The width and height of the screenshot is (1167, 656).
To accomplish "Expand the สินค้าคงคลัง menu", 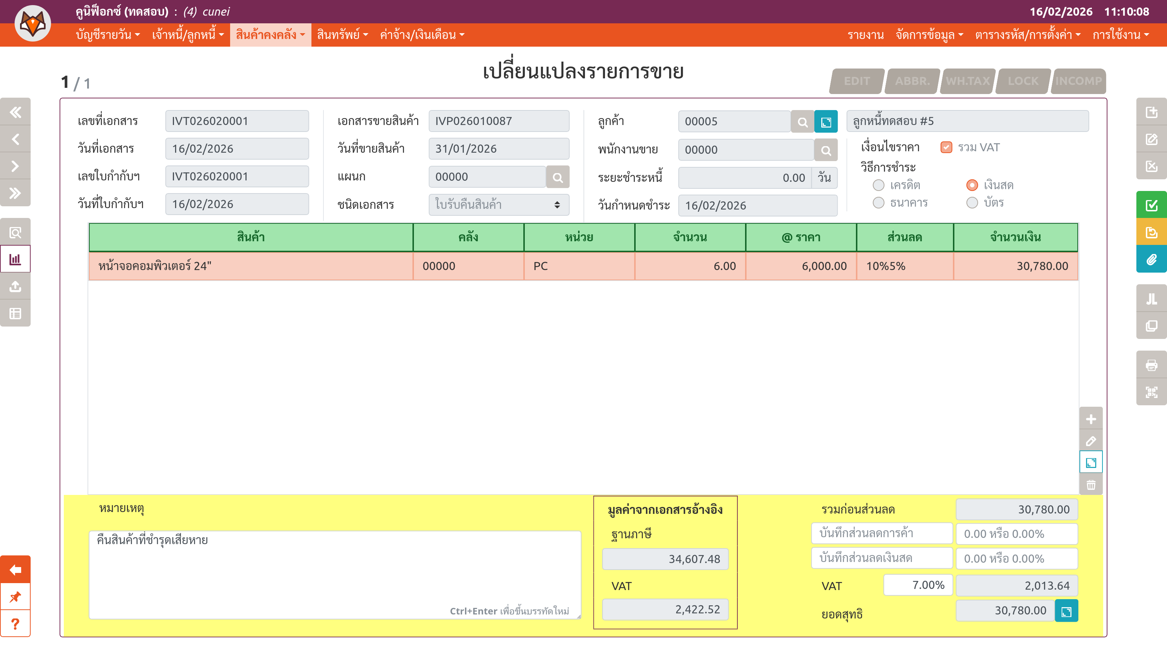I will pos(270,35).
